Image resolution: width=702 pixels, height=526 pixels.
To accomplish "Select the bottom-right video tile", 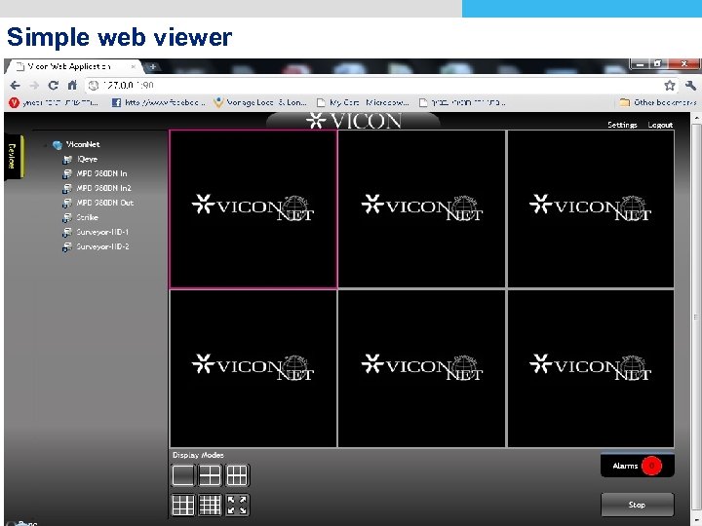I will click(x=591, y=368).
